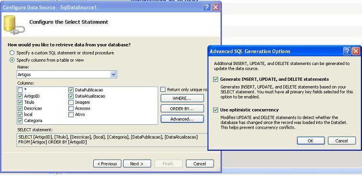Click the window resize grip of wizard
The height and width of the screenshot is (176, 362).
pyautogui.click(x=218, y=170)
